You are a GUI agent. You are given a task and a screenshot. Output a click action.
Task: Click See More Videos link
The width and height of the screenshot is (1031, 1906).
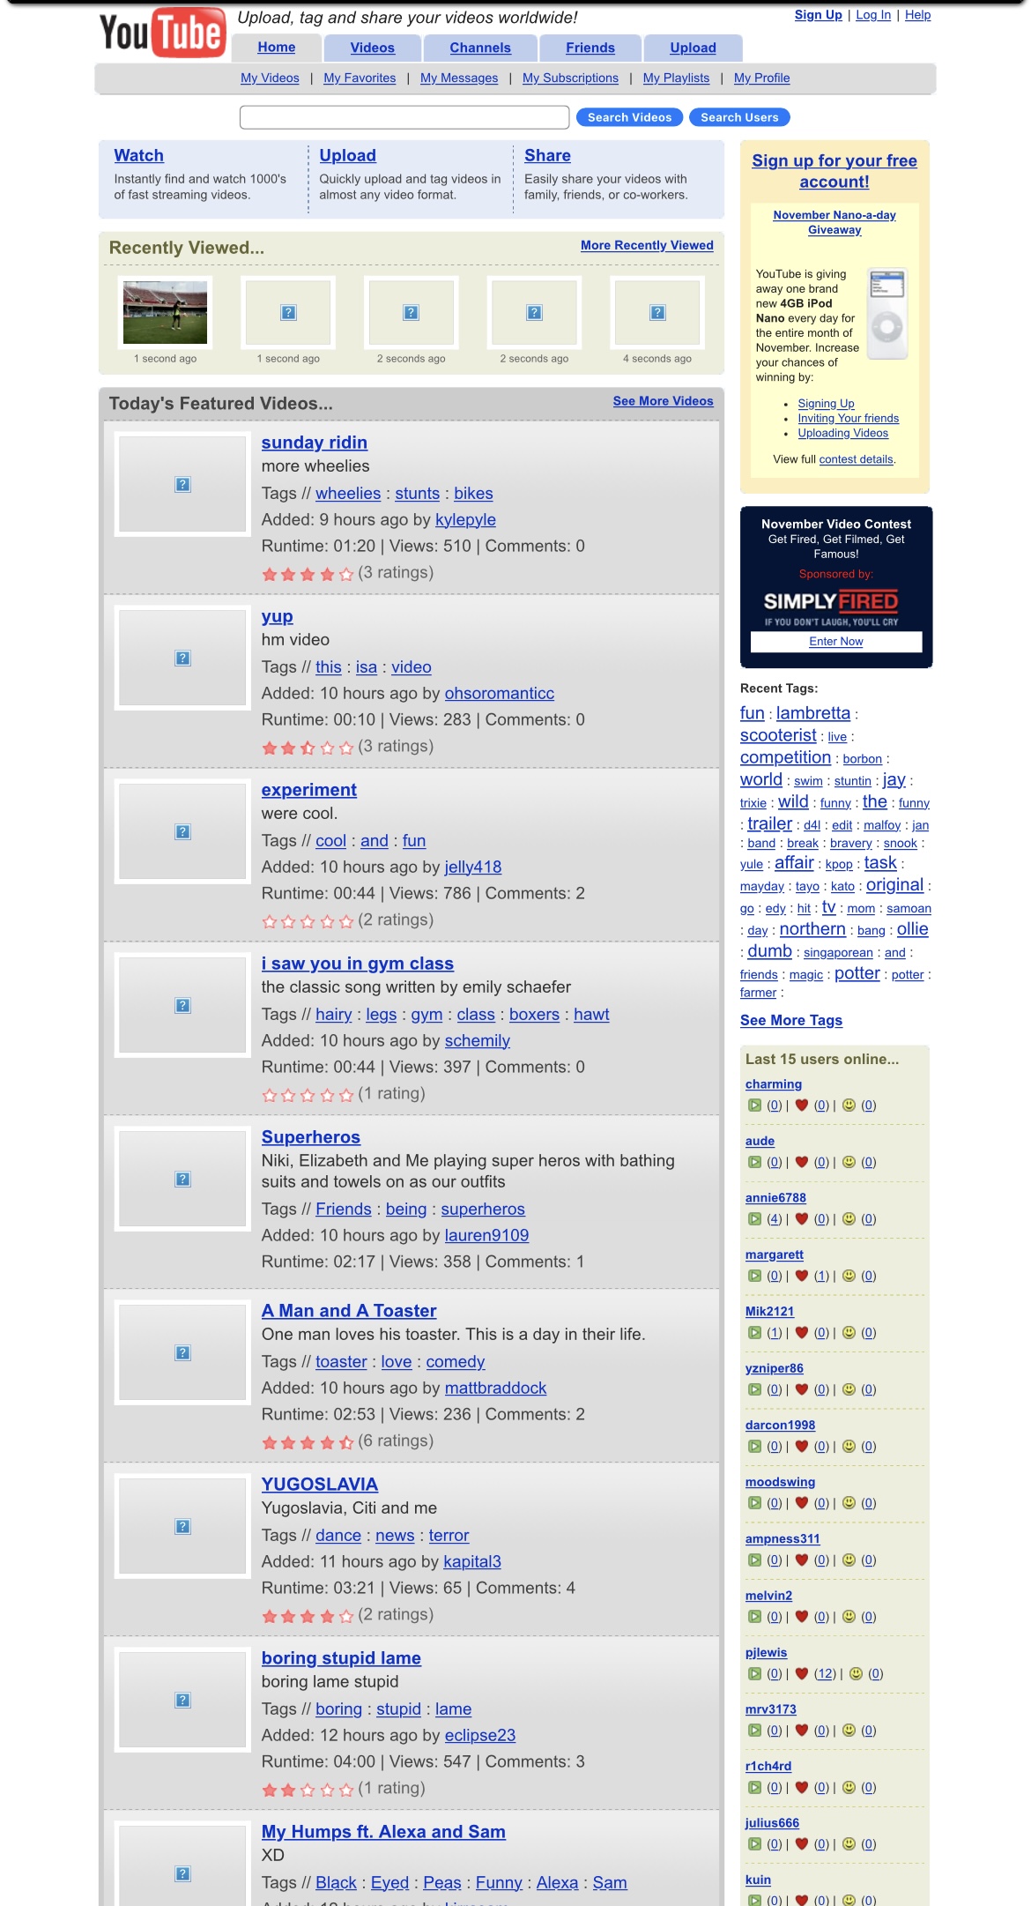pyautogui.click(x=664, y=401)
